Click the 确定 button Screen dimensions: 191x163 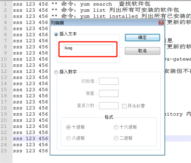tap(142, 38)
